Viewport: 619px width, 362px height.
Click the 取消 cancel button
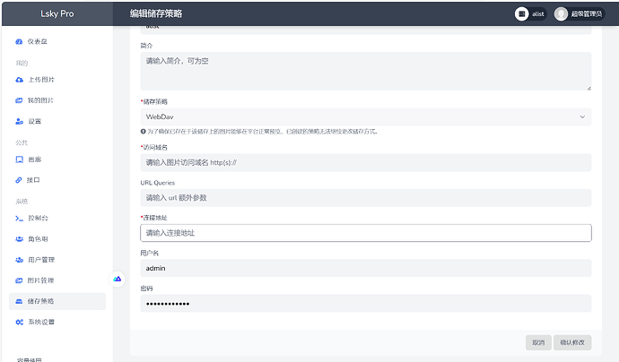click(x=538, y=342)
